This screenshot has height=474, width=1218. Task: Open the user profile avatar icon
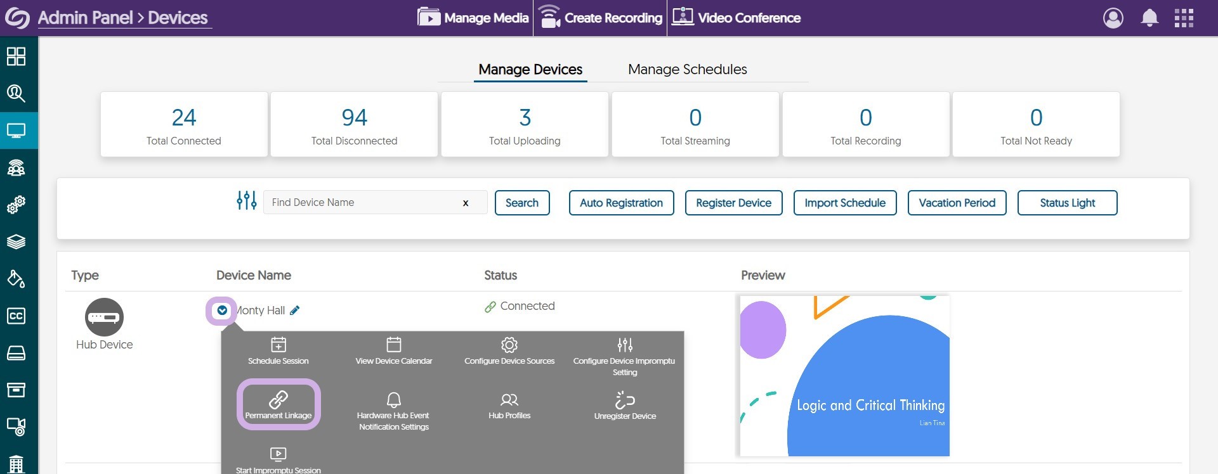click(1113, 18)
